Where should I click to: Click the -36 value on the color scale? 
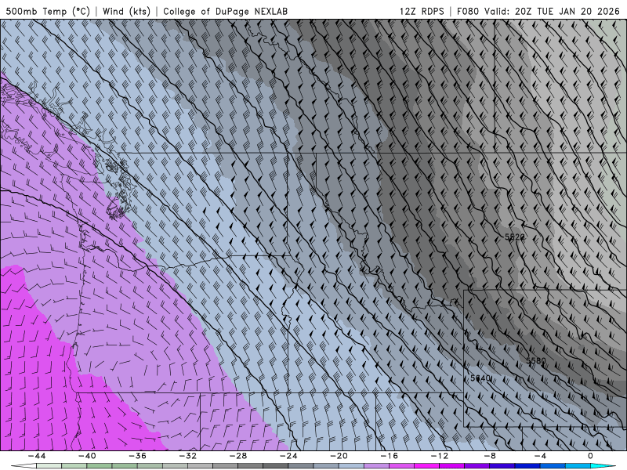137,456
